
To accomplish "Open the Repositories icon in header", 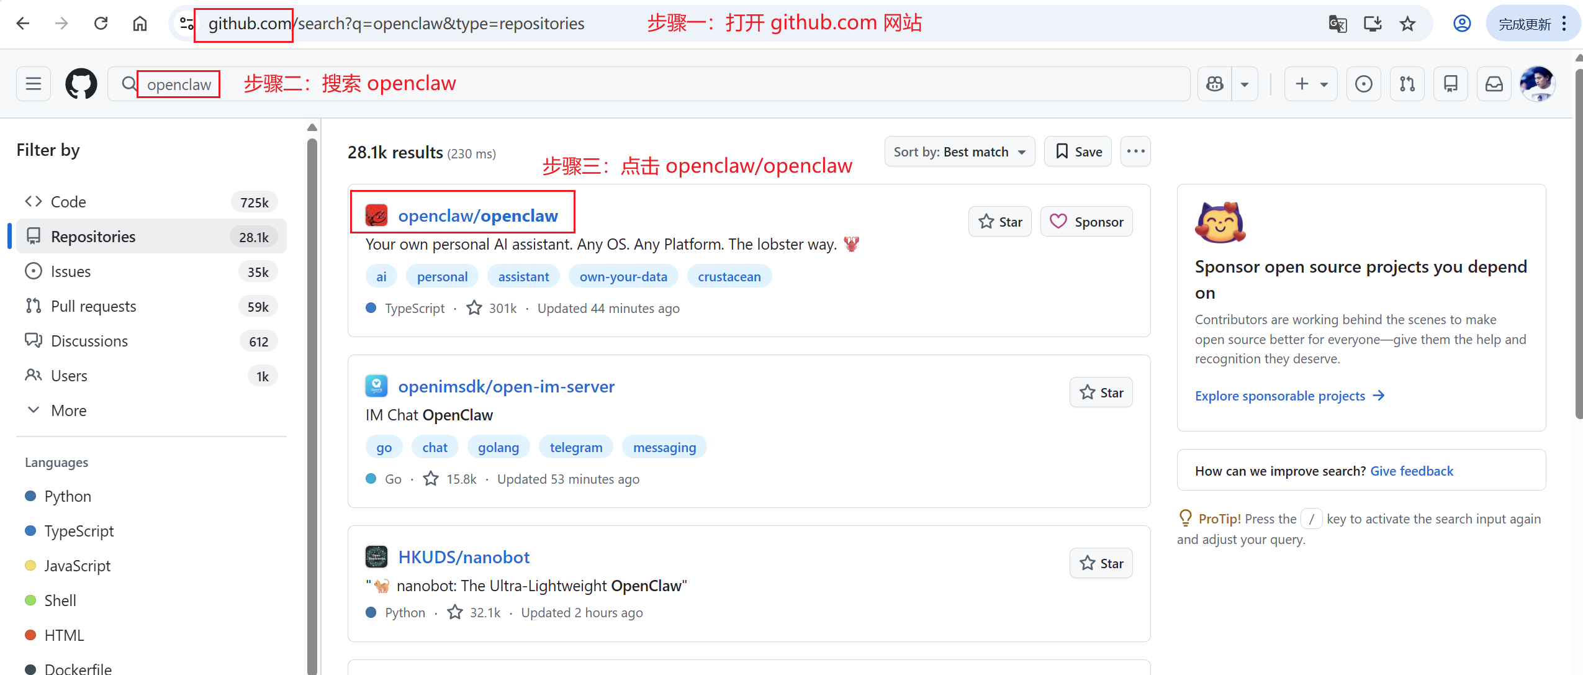I will pos(1450,84).
